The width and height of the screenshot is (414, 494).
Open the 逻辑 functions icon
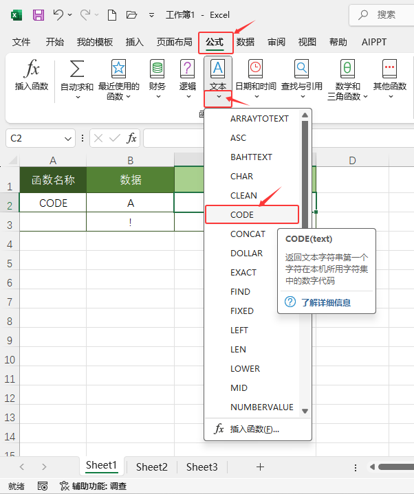(188, 69)
